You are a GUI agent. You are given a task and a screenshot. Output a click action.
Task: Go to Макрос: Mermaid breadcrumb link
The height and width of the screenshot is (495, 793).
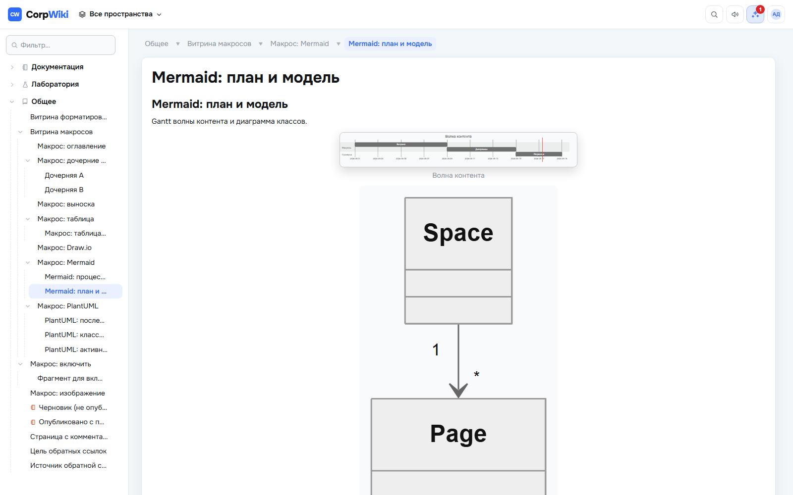pyautogui.click(x=299, y=44)
